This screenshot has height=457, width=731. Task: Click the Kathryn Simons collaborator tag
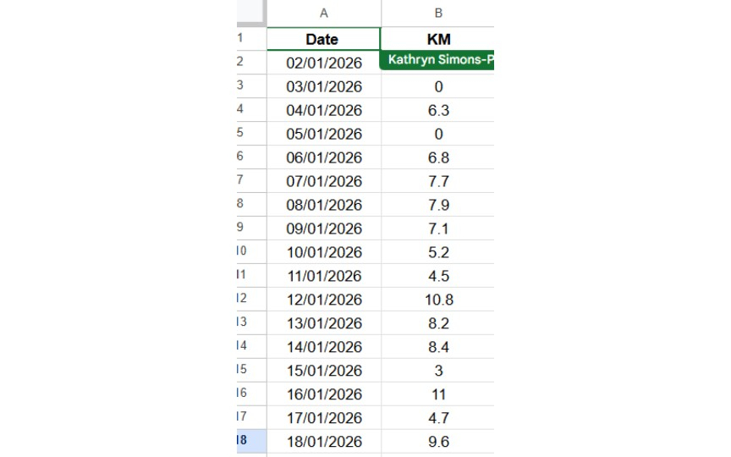[440, 61]
